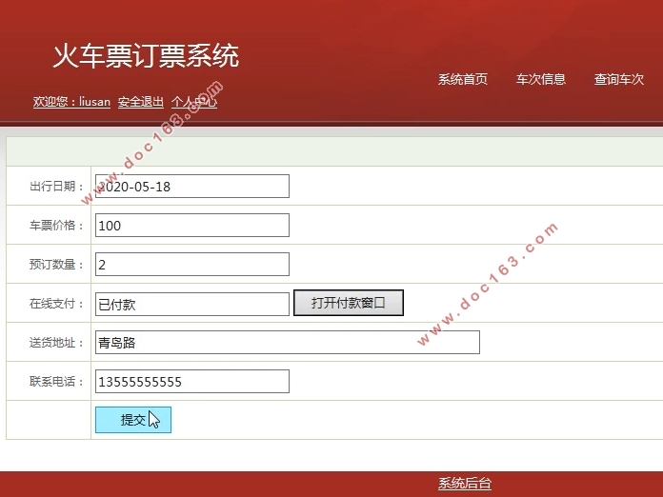Click the 火车票订票系统 site title
Image resolution: width=663 pixels, height=497 pixels.
[146, 56]
